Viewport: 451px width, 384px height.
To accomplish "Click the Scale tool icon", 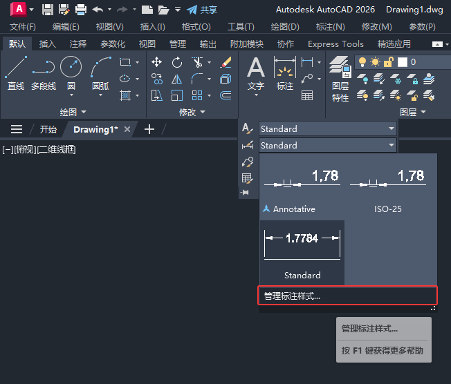I will (177, 95).
